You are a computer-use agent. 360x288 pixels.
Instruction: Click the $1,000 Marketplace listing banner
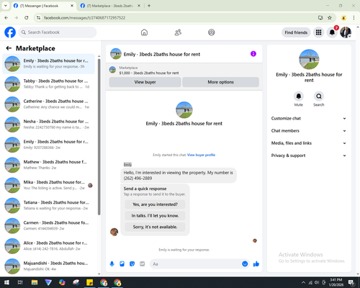(x=184, y=71)
